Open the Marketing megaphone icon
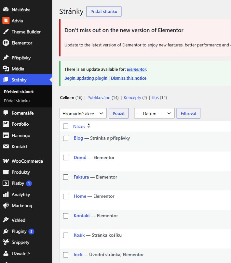Screen dimensions: 231x263 point(6,206)
